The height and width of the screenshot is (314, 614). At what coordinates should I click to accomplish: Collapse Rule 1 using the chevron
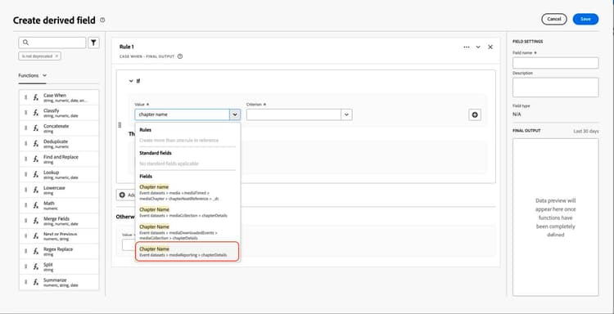(x=478, y=47)
